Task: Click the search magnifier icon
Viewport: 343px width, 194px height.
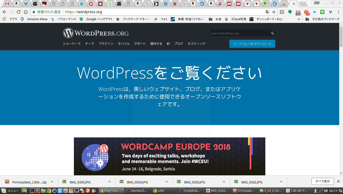Action: click(x=272, y=33)
